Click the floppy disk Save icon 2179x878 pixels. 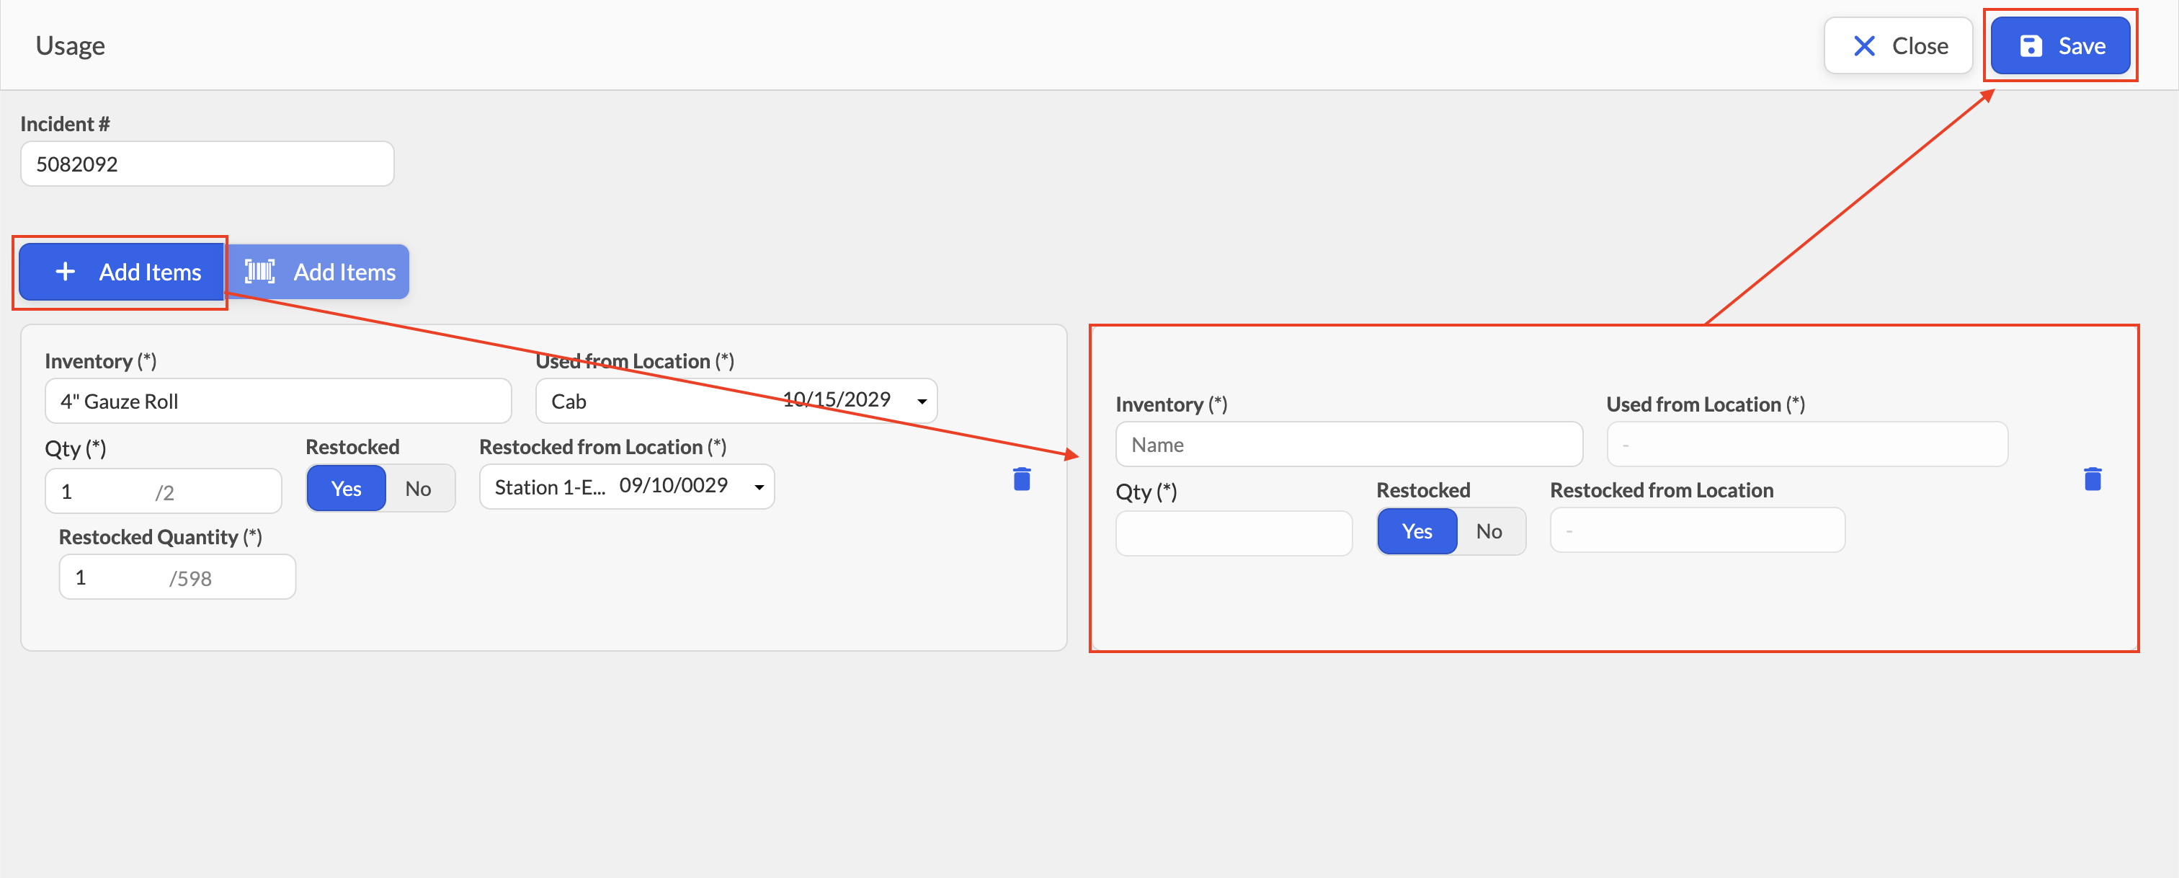2031,45
